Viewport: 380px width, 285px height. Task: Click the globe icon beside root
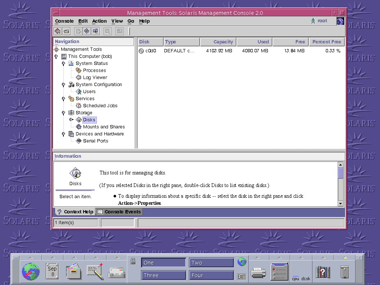pyautogui.click(x=340, y=21)
